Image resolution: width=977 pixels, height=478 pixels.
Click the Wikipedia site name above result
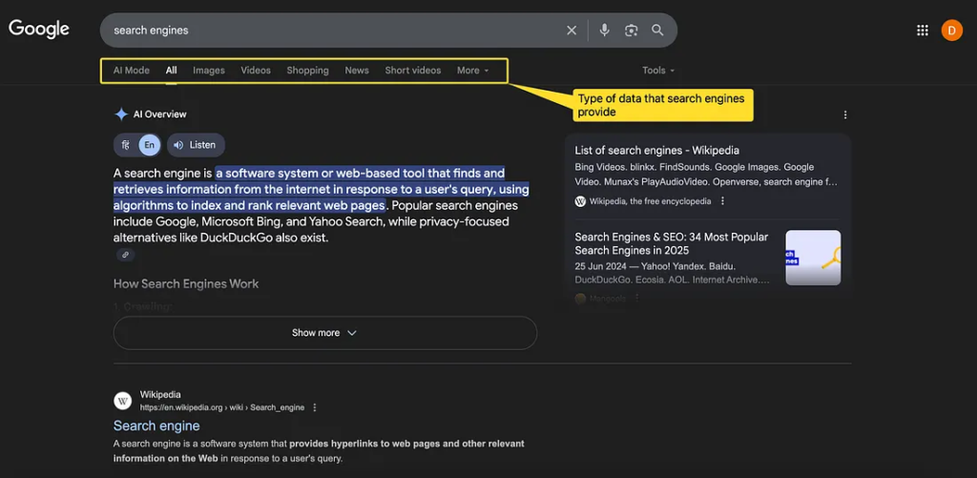(160, 394)
